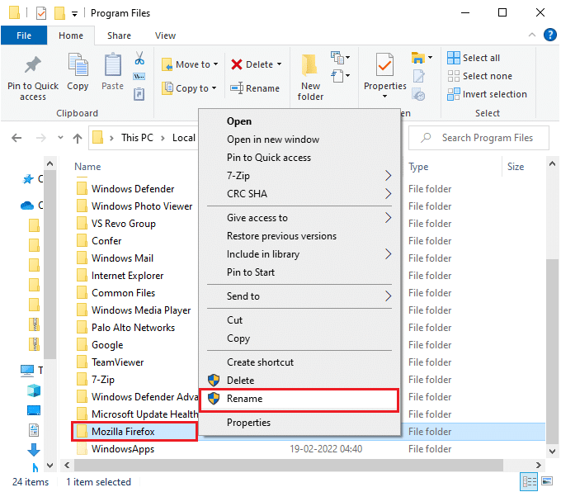
Task: Click the 3D Objects cube icon in sidebar
Action: 34,390
